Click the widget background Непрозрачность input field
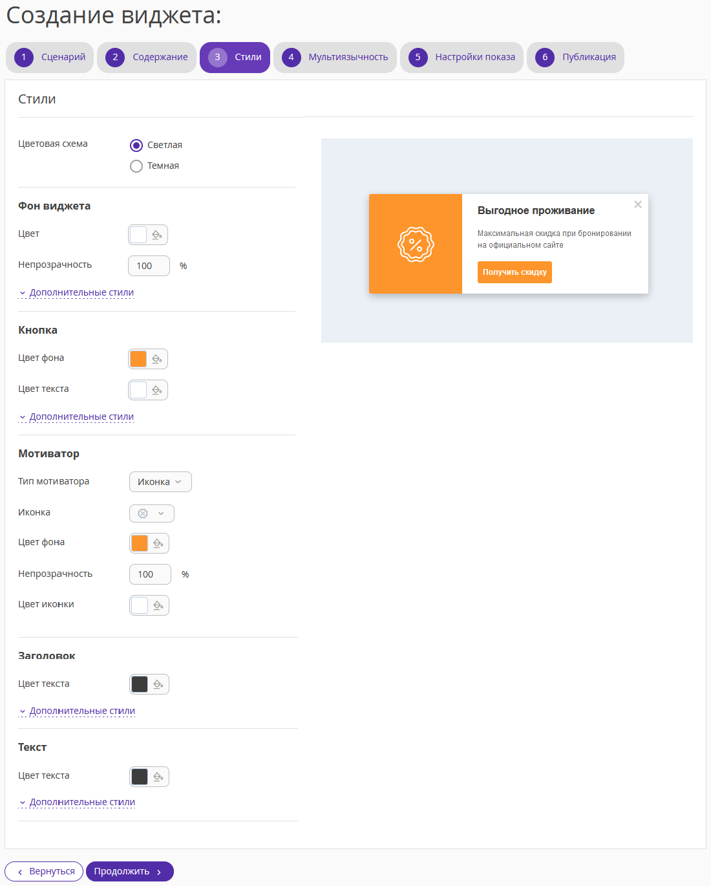Viewport: 711px width, 886px height. [149, 266]
